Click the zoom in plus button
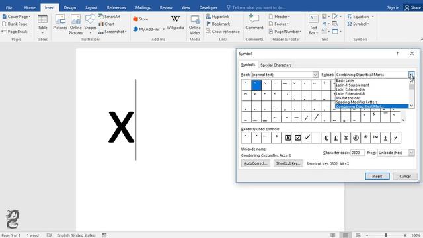Viewport: 423px width, 238px height. click(405, 235)
